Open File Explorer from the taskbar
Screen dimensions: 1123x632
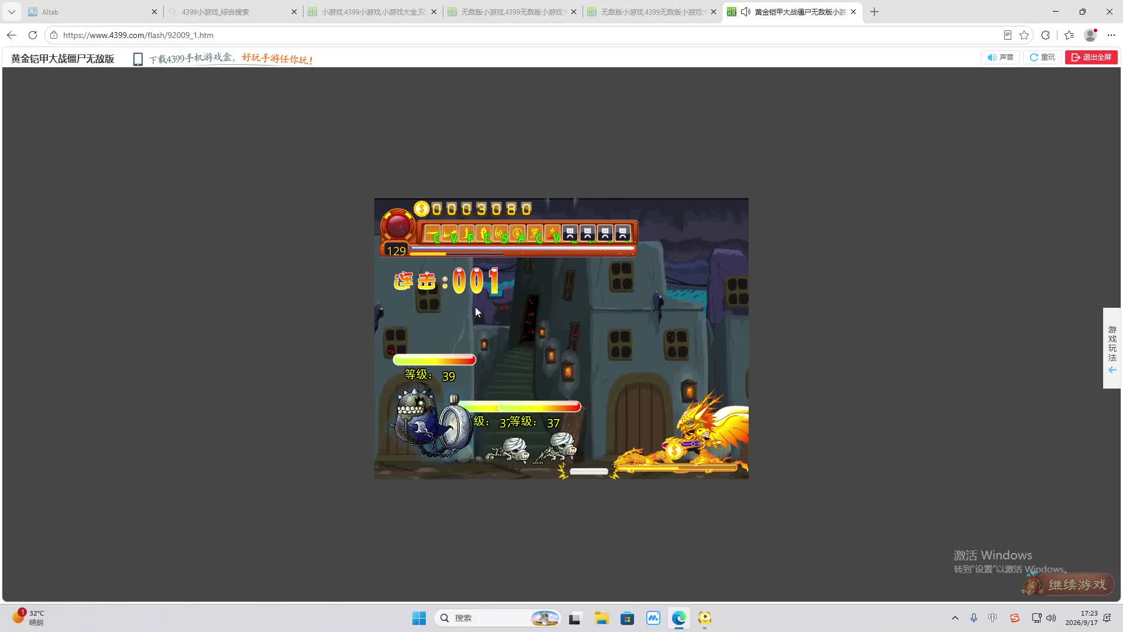(601, 618)
